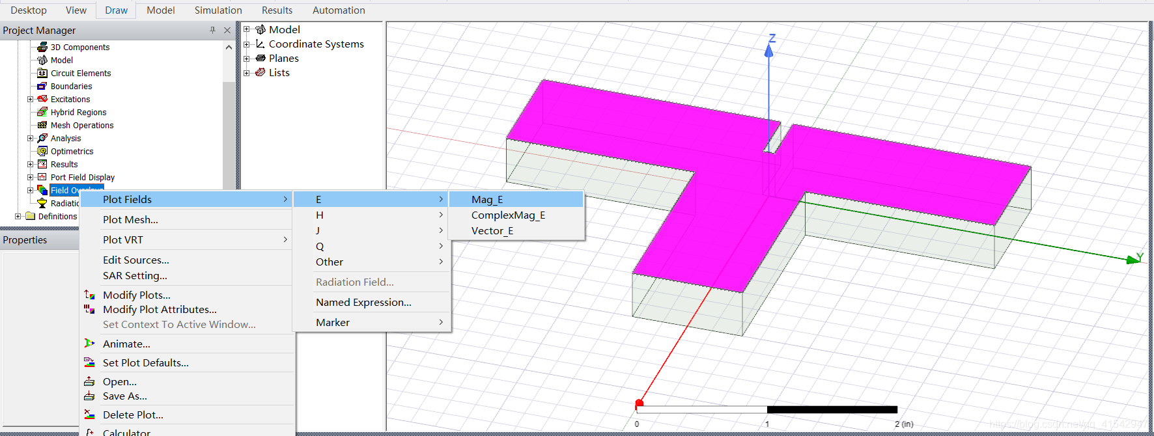Expand the Lists node
This screenshot has height=436, width=1154.
[247, 72]
